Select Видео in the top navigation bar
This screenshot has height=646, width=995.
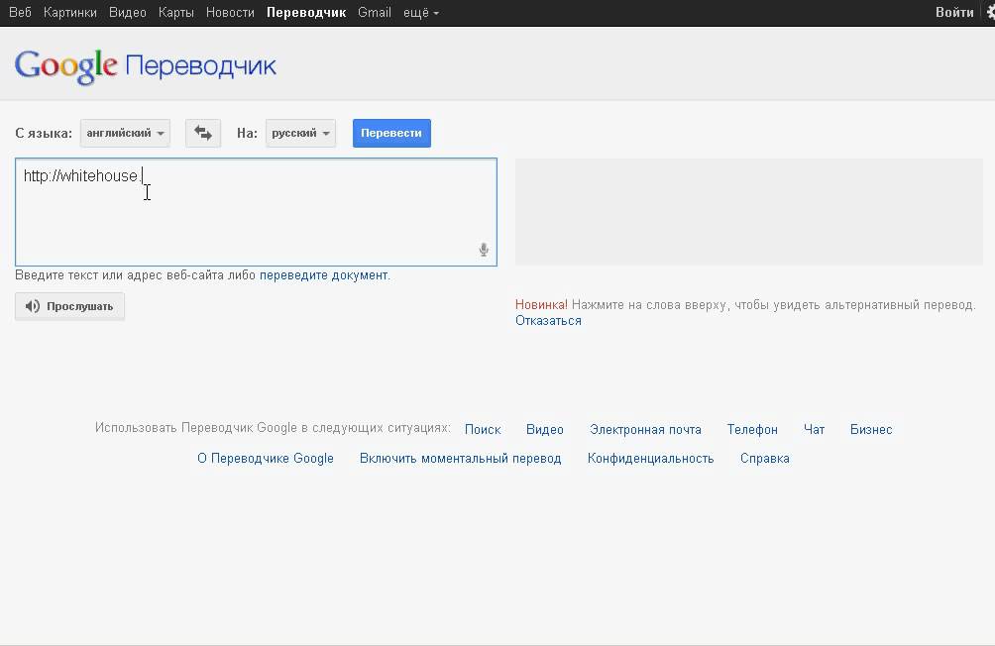point(128,13)
